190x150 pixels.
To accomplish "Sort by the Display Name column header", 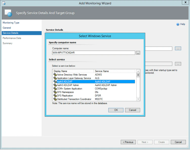I will tap(73, 71).
